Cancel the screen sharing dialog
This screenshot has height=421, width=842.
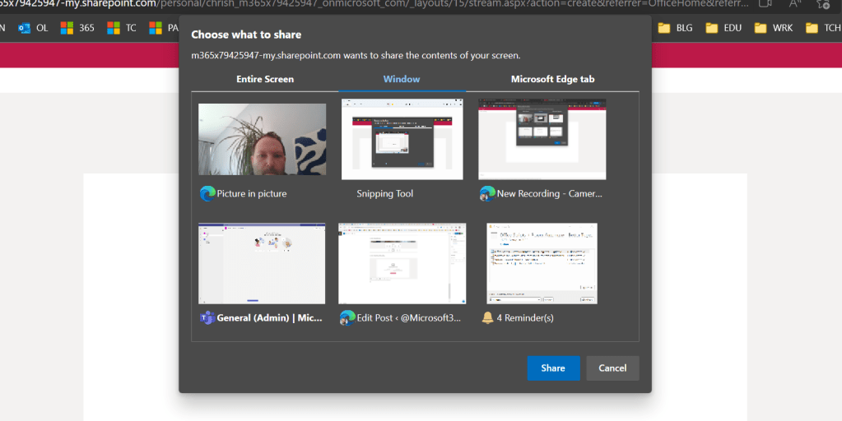click(x=612, y=368)
